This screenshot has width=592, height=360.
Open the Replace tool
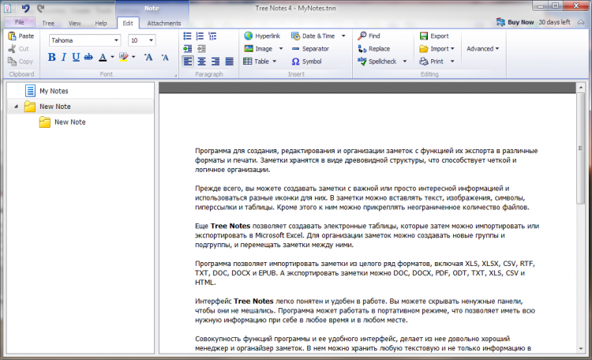pyautogui.click(x=374, y=49)
